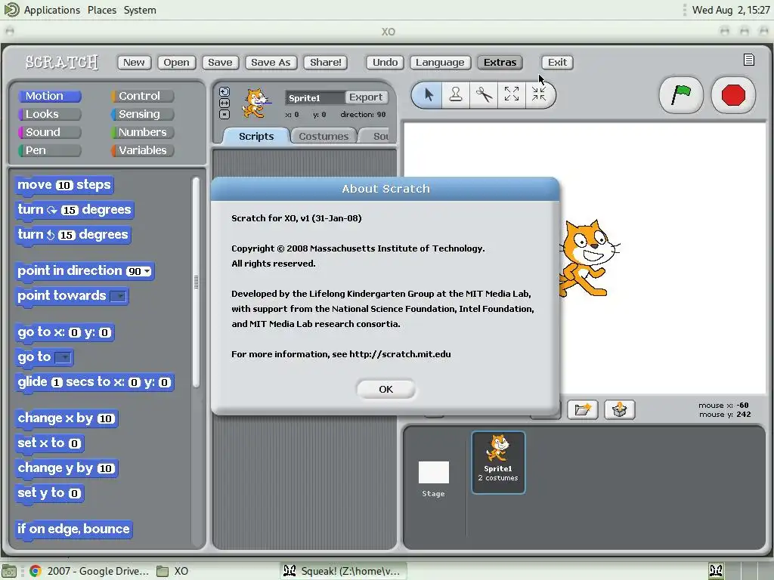The width and height of the screenshot is (774, 580).
Task: Select the grow sprite tool
Action: coord(512,94)
